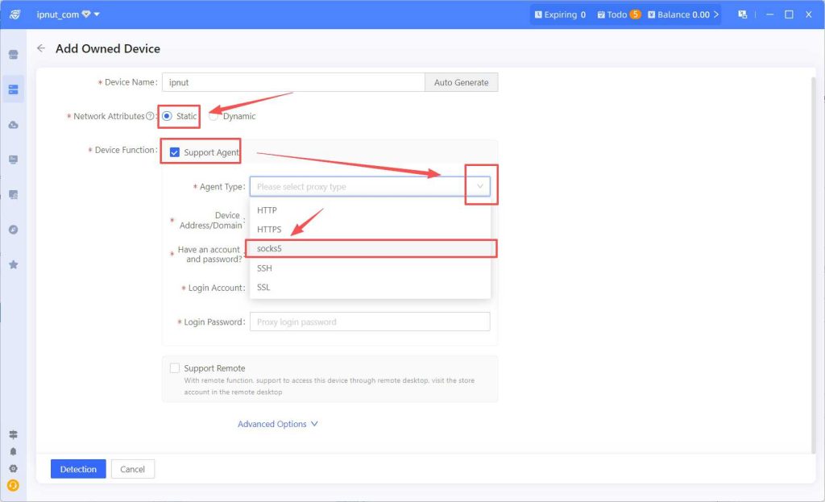Click the Login Password input field
Viewport: 825px width, 502px height.
click(370, 322)
